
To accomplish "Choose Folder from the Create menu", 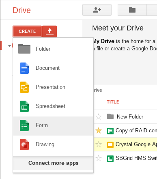I will 53,49.
